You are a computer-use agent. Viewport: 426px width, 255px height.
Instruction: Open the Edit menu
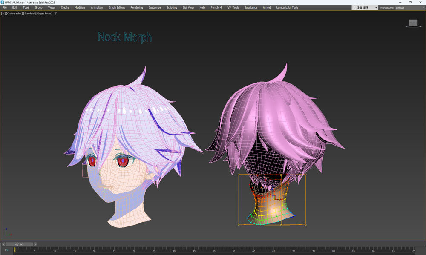coord(14,8)
